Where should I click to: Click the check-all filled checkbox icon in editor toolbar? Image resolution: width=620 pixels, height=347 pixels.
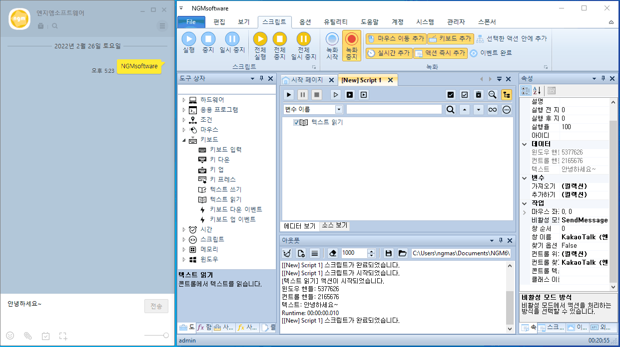[451, 95]
